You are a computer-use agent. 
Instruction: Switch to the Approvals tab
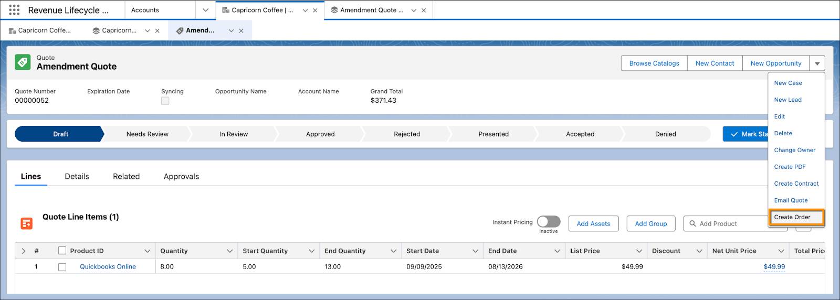pyautogui.click(x=181, y=176)
